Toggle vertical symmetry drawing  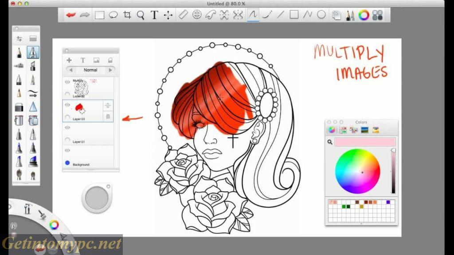coord(238,15)
